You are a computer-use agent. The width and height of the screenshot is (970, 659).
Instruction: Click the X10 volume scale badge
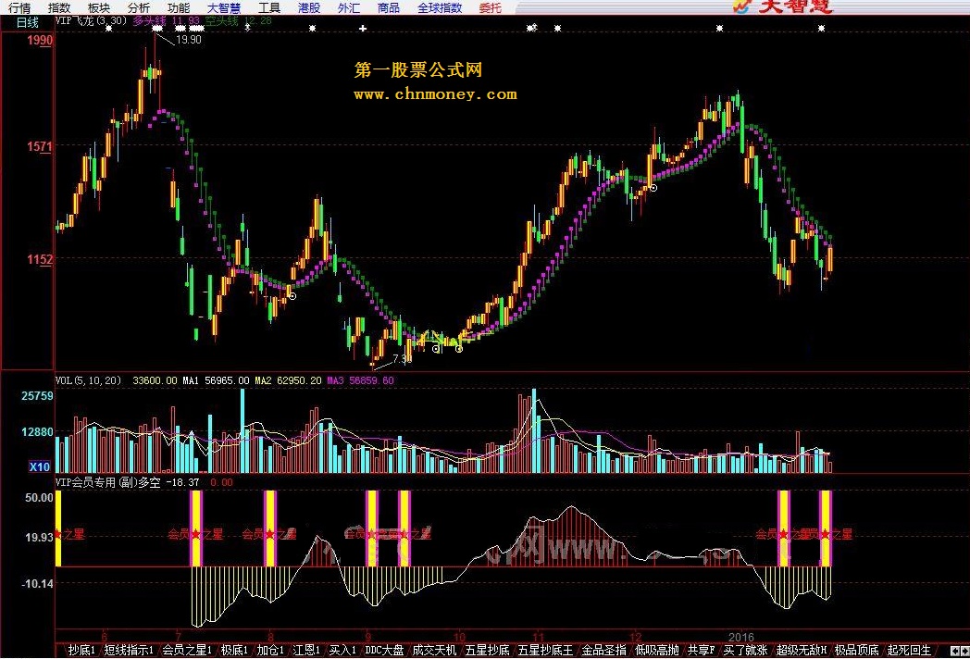click(x=39, y=466)
